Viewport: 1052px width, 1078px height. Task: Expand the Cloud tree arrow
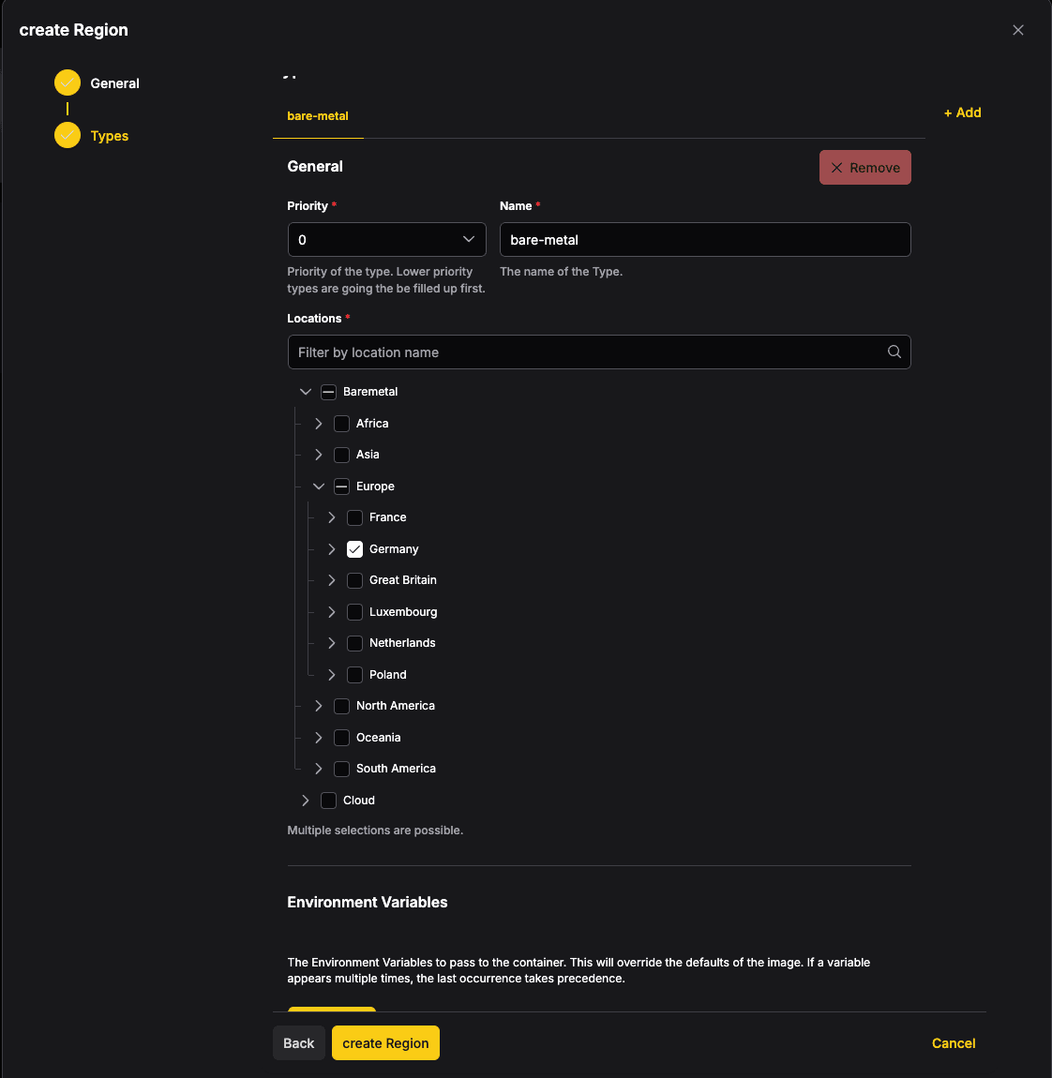(x=306, y=801)
